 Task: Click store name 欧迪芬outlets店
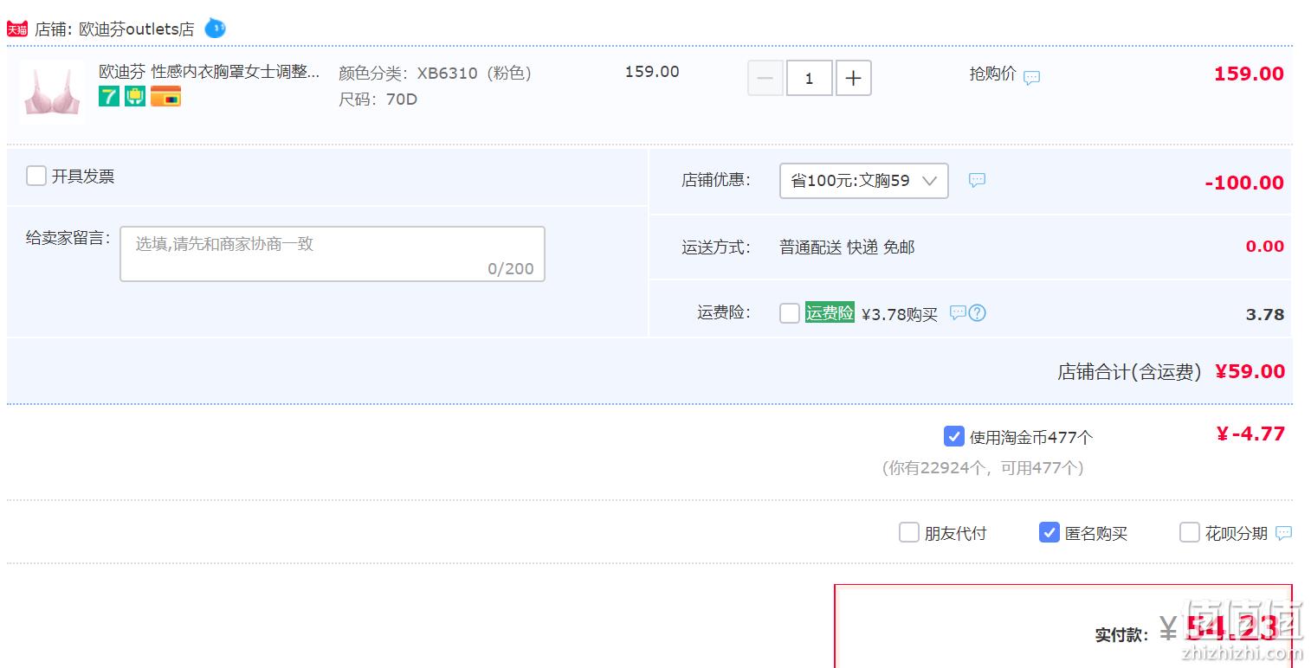click(136, 29)
